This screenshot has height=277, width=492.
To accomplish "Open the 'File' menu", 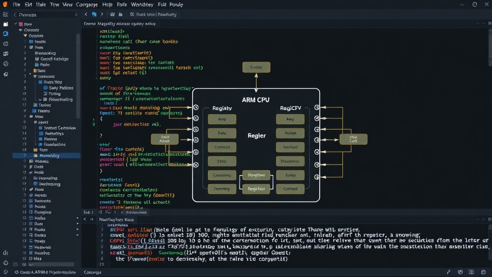I will click(16, 4).
